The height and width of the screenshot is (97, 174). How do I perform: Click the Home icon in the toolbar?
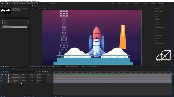pyautogui.click(x=2, y=4)
